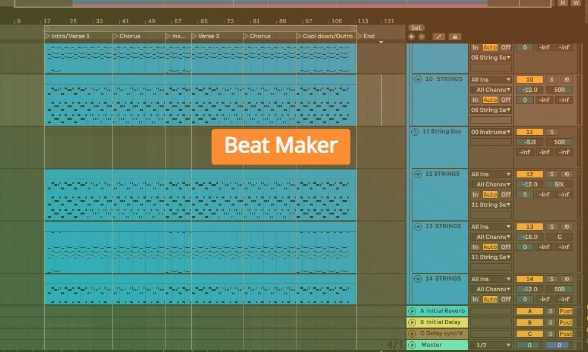This screenshot has height=352, width=588.
Task: Toggle the automation mode pencil icon
Action: tap(439, 37)
